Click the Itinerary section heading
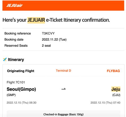 pyautogui.click(x=16, y=59)
